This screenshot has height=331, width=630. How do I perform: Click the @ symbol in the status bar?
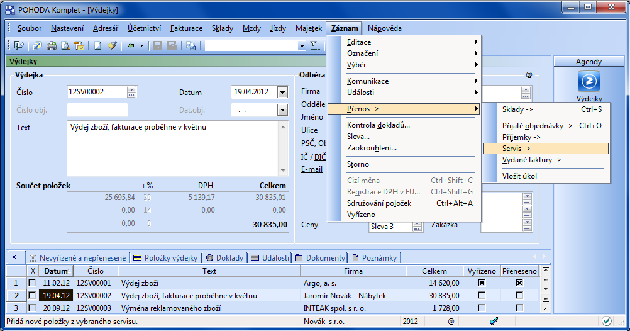(451, 322)
